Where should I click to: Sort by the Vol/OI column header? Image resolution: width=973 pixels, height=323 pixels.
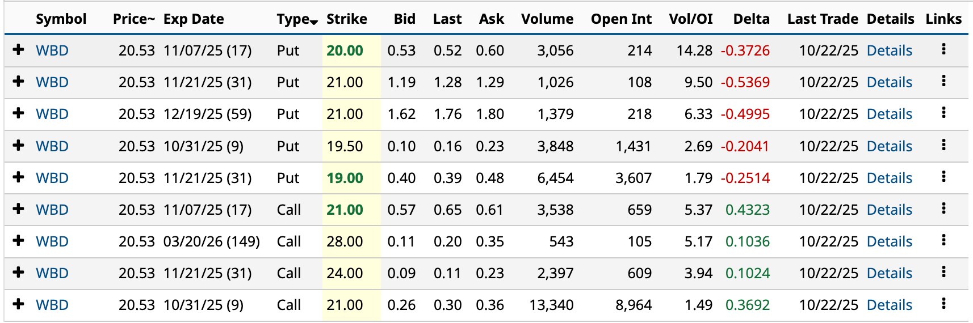tap(690, 19)
